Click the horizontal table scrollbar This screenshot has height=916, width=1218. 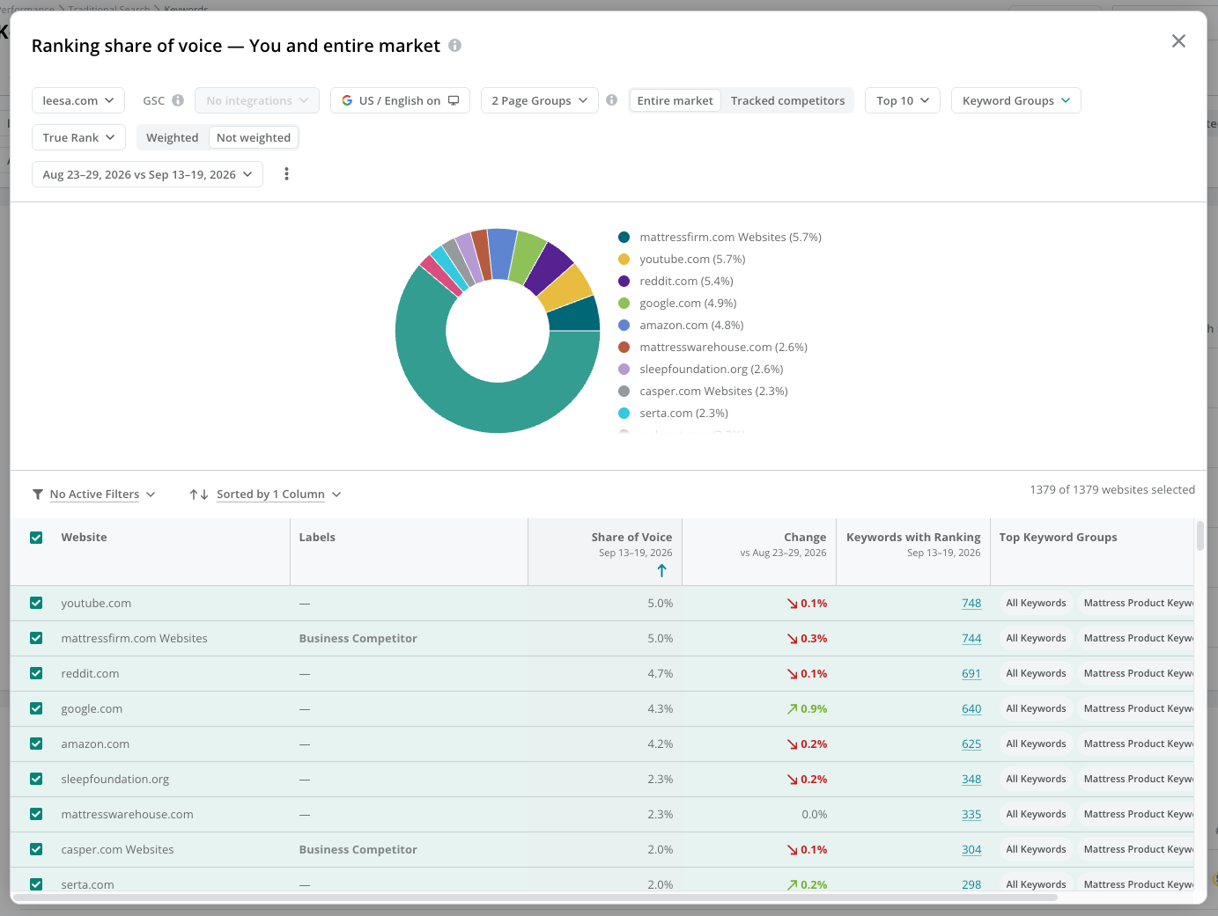535,898
